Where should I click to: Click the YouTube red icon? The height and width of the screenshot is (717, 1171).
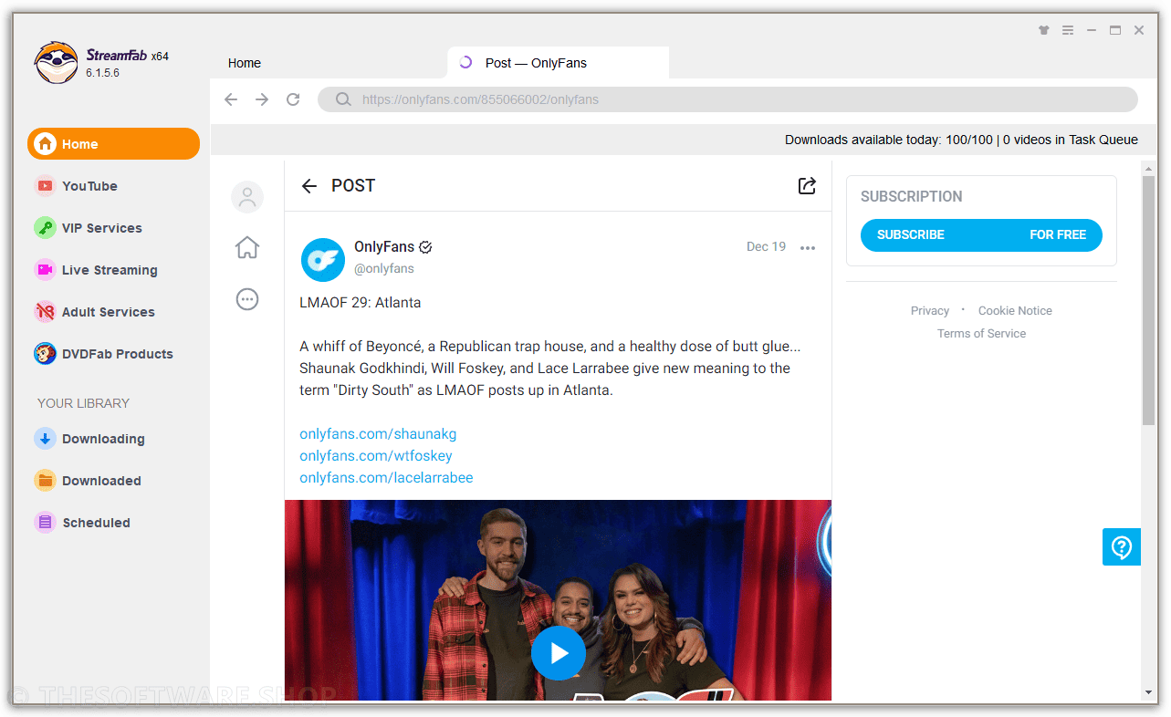click(x=45, y=186)
